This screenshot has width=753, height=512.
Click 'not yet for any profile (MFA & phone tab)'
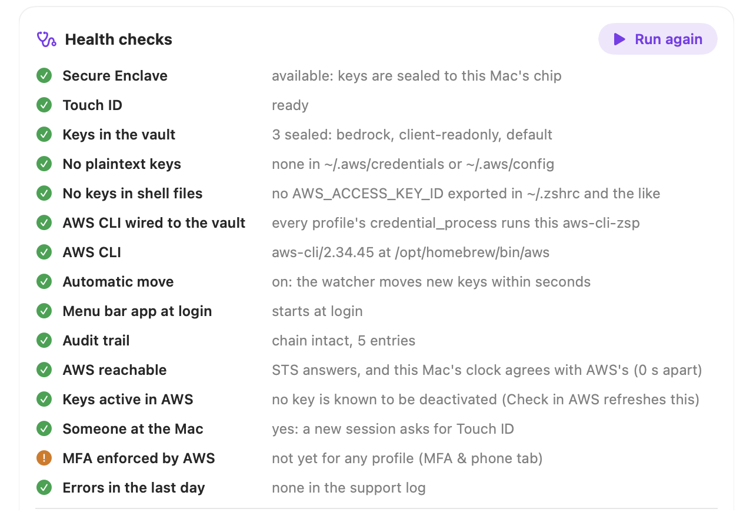pos(407,458)
